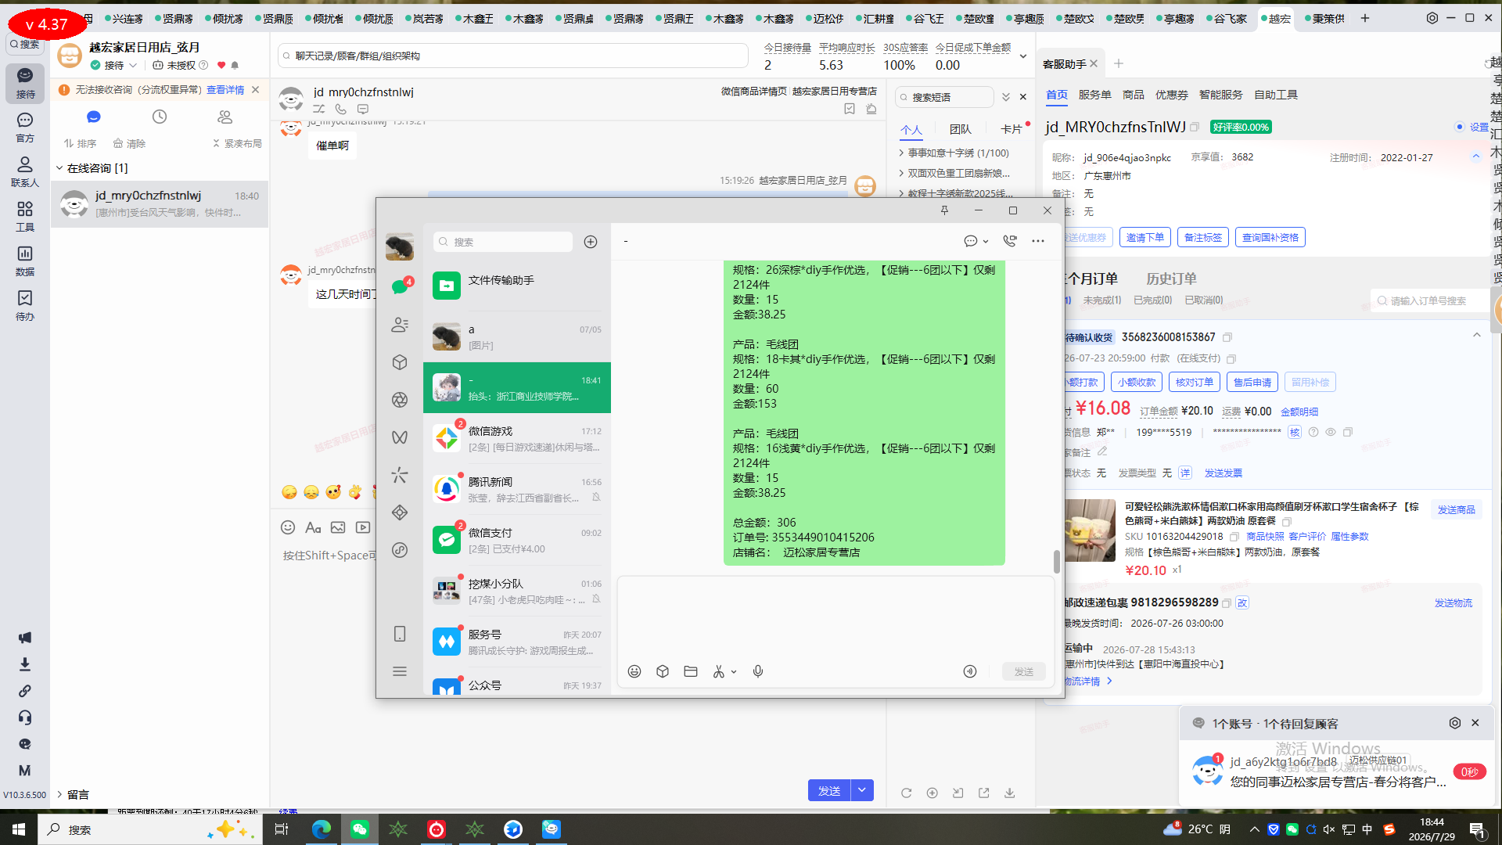This screenshot has height=845, width=1502.
Task: Expand the 接待 status dropdown under shop name
Action: pos(133,66)
